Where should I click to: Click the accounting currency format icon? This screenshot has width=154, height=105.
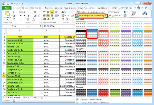click(63, 16)
